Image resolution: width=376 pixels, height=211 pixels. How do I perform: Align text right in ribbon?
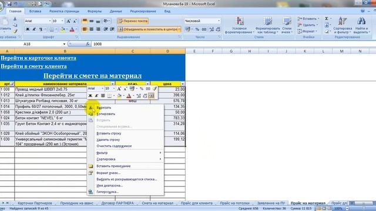tap(98, 29)
